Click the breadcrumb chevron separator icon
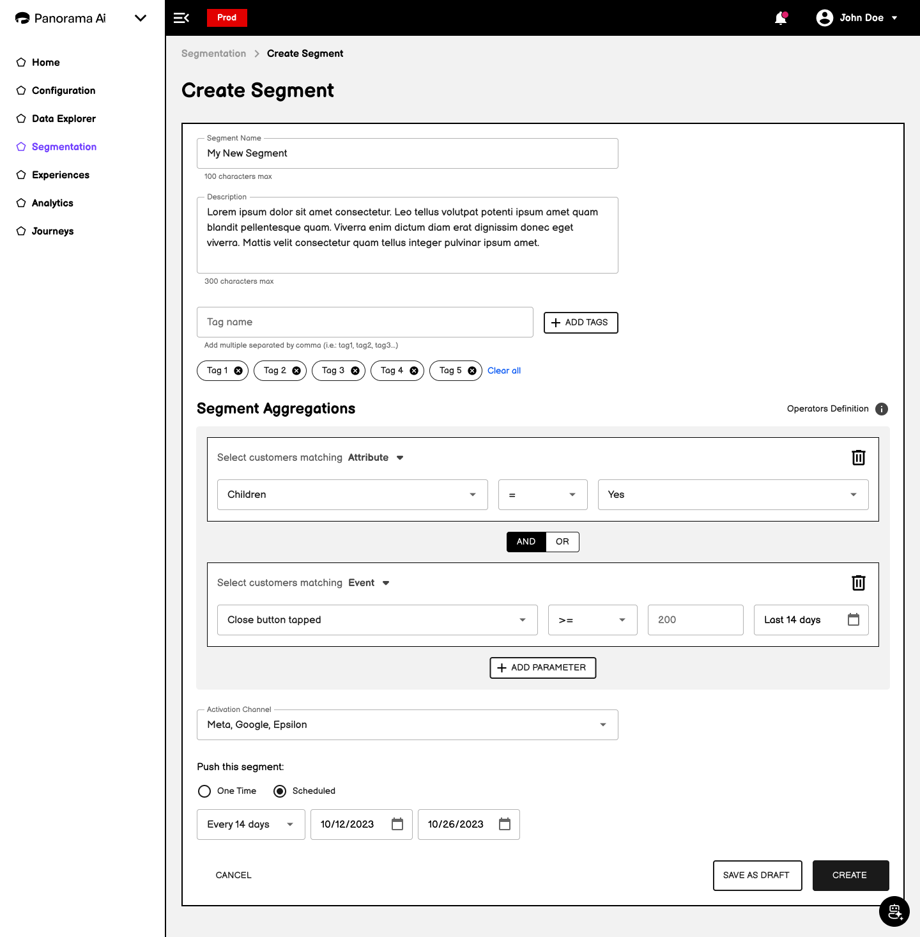 click(x=257, y=54)
